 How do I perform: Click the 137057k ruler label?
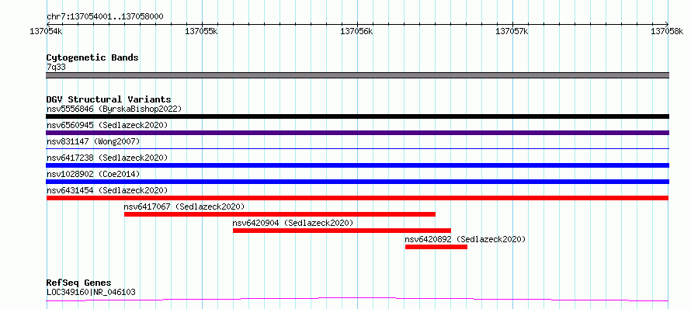(512, 31)
